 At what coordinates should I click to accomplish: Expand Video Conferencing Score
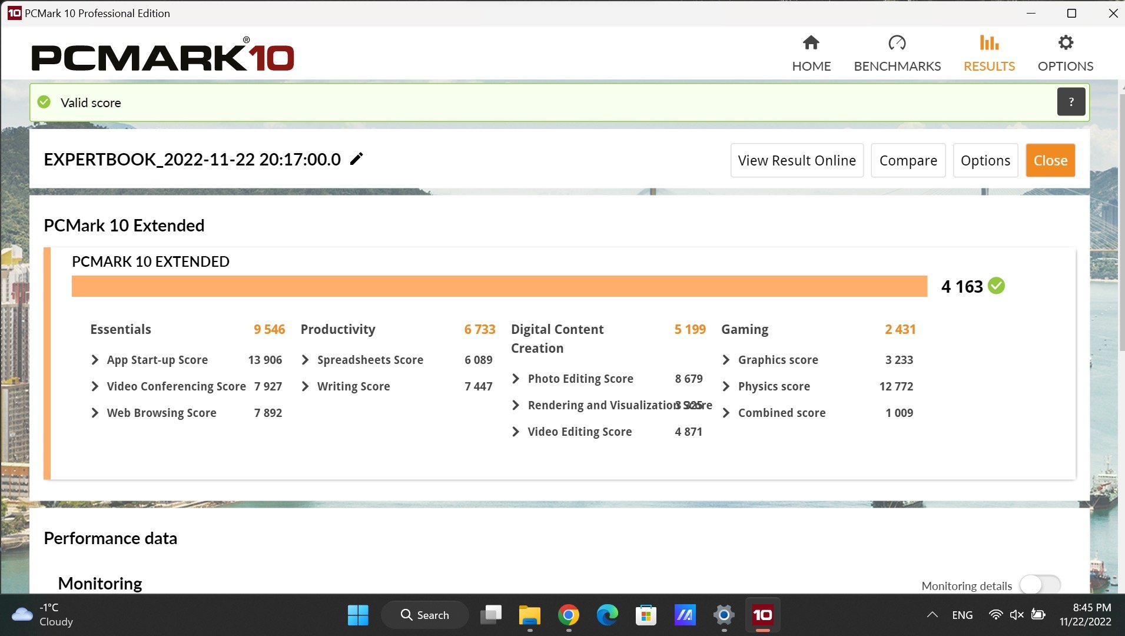click(95, 386)
